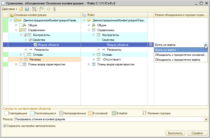Toggle the Общие checkbox

point(21,25)
